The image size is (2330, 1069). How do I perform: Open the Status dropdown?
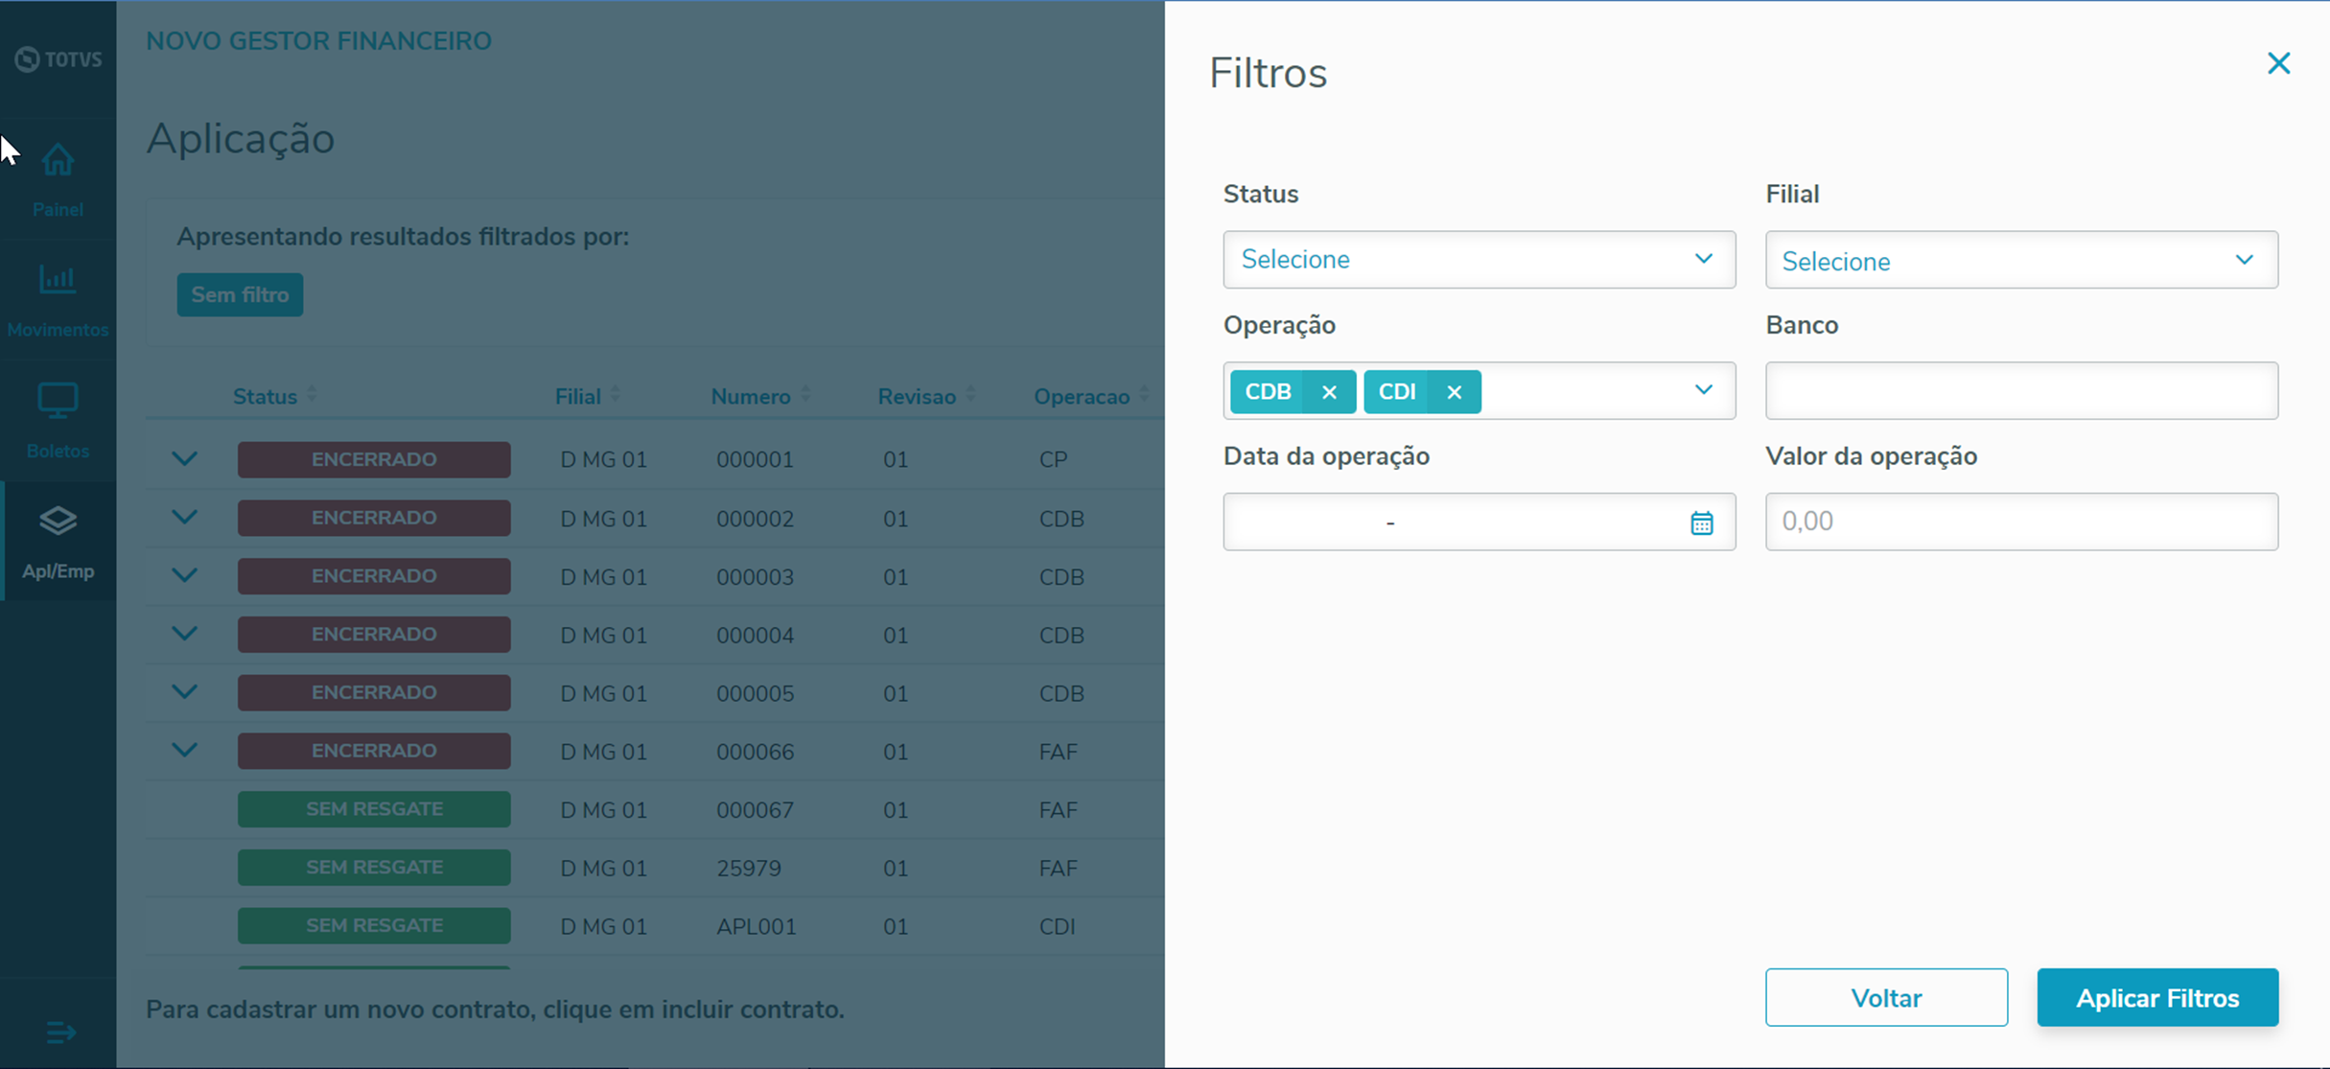(x=1478, y=260)
